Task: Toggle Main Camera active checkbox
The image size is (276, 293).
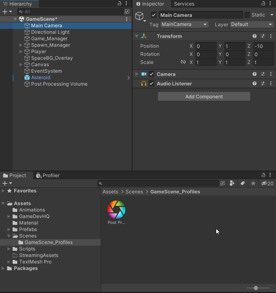Action: pos(154,15)
